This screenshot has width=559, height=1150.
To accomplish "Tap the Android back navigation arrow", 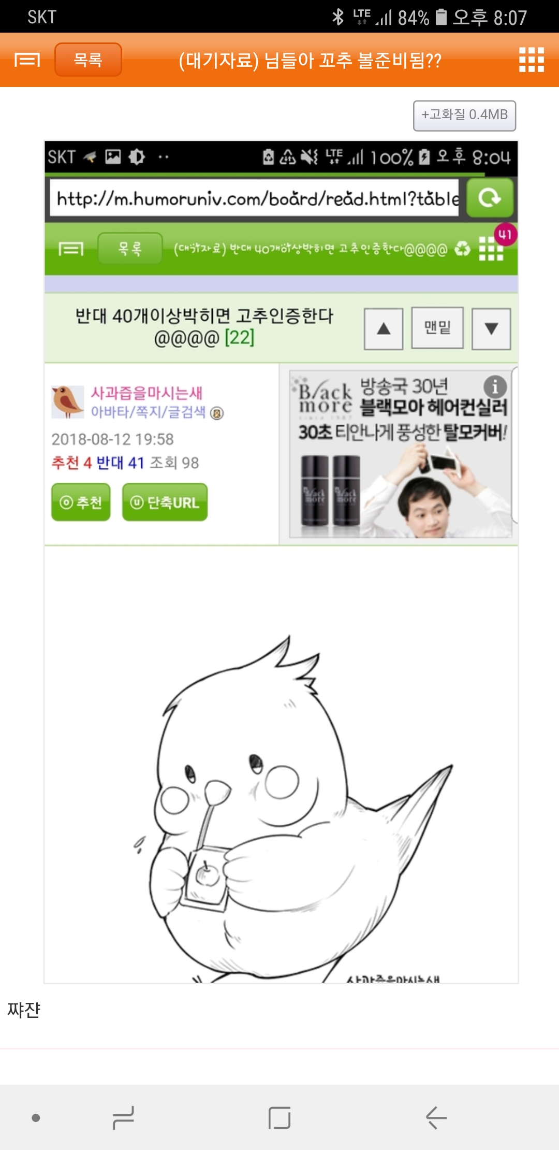I will (436, 1117).
